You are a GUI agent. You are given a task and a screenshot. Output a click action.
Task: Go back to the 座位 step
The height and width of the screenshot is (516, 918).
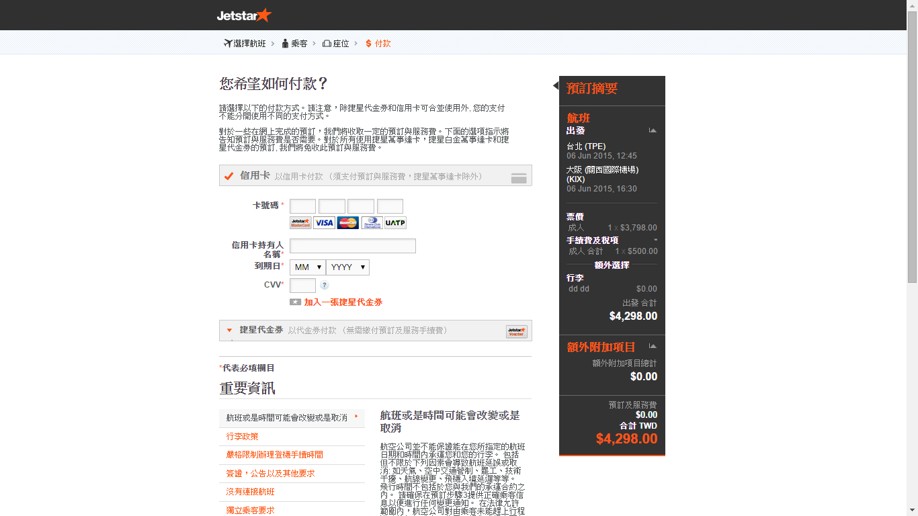coord(336,44)
